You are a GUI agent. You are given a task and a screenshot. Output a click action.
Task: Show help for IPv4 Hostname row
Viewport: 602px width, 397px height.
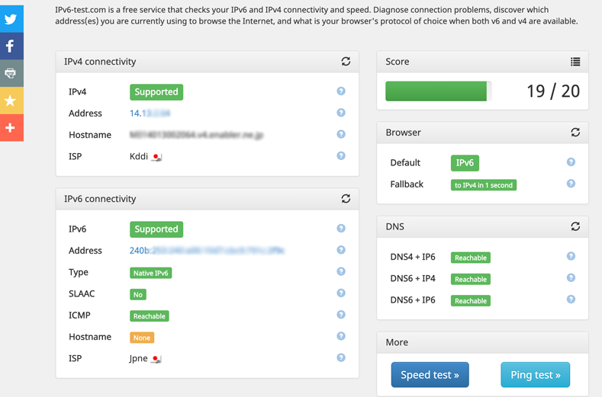[341, 134]
